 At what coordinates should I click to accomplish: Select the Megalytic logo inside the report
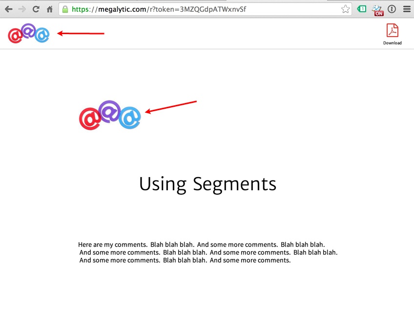[x=109, y=115]
